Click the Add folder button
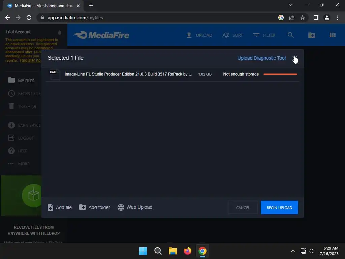This screenshot has width=345, height=259. point(94,207)
